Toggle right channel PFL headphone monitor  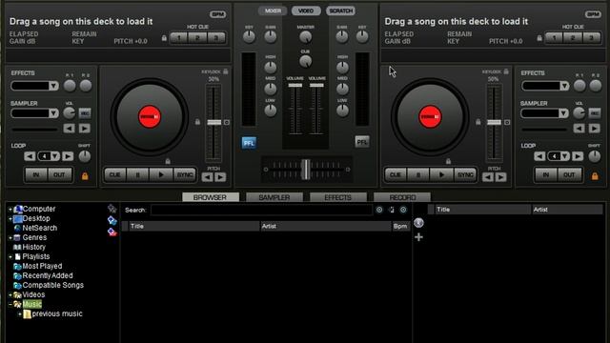[362, 142]
